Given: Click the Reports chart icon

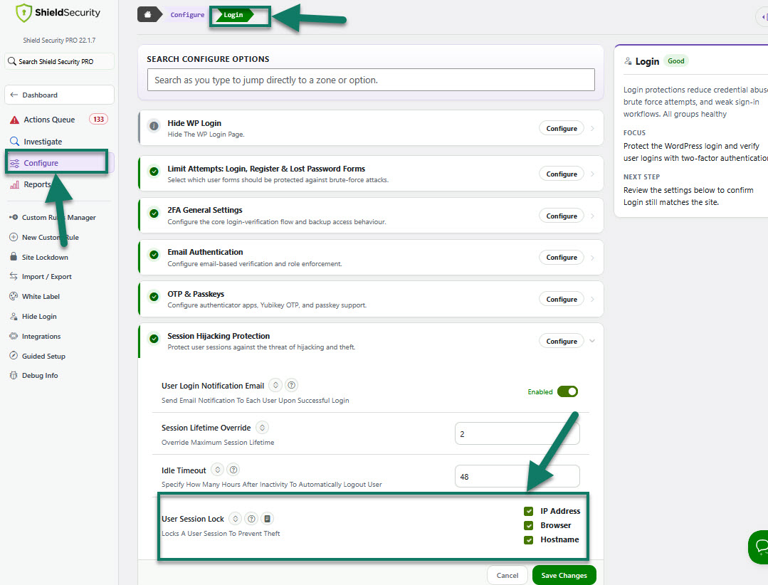Looking at the screenshot, I should coord(15,184).
